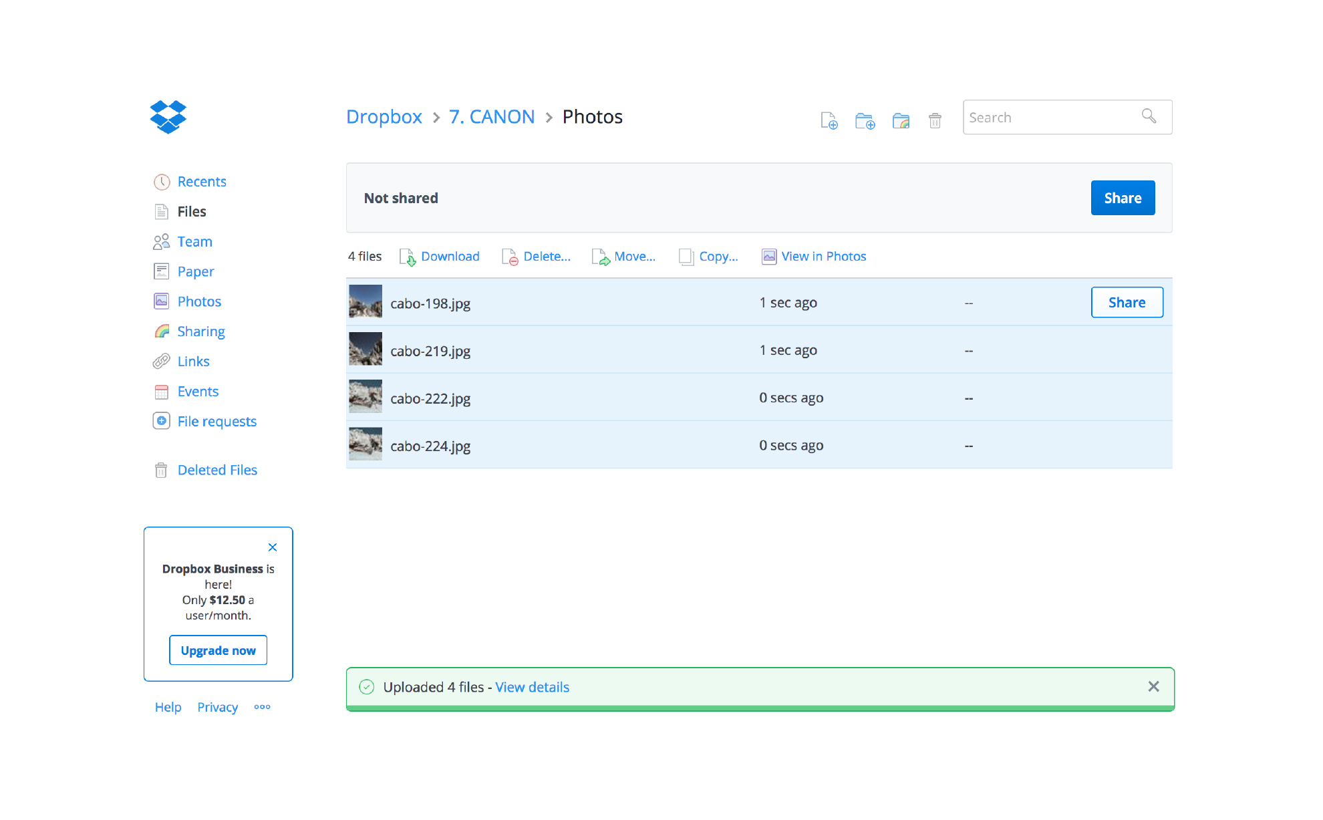This screenshot has width=1323, height=820.
Task: Open the Sharing sidebar section
Action: [x=200, y=331]
